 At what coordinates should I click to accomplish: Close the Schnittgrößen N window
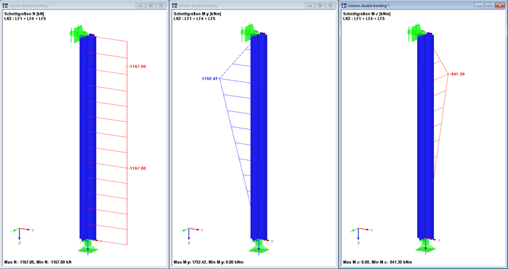[161, 5]
